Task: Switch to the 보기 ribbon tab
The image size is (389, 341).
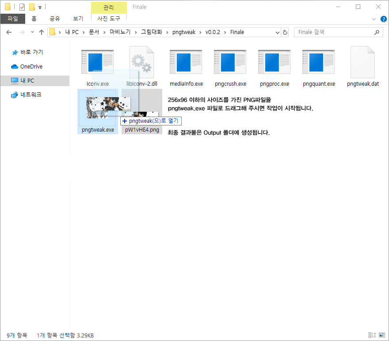Action: pos(78,19)
